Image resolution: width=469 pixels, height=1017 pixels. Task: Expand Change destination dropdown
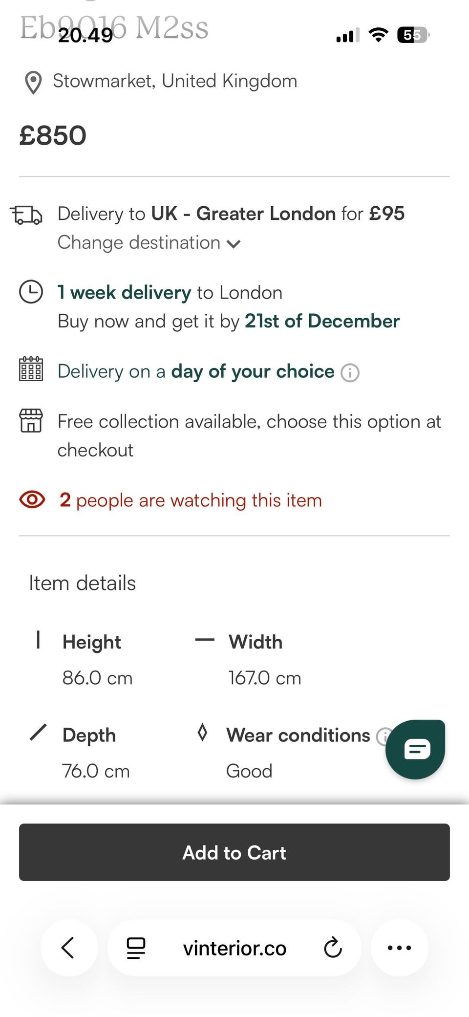tap(139, 243)
